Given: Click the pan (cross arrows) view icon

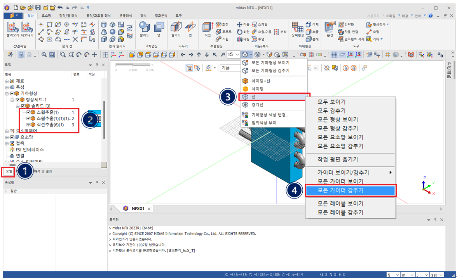Looking at the screenshot, I should coord(94,54).
